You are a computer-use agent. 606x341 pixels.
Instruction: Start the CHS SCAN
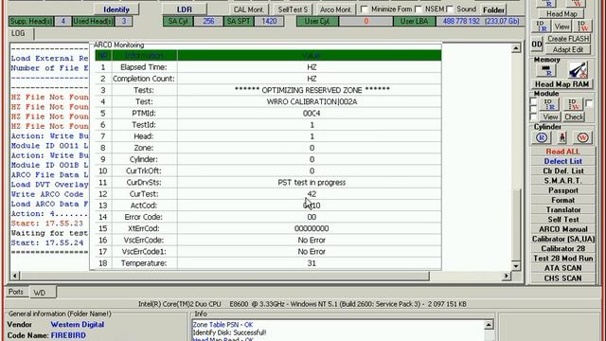click(562, 278)
